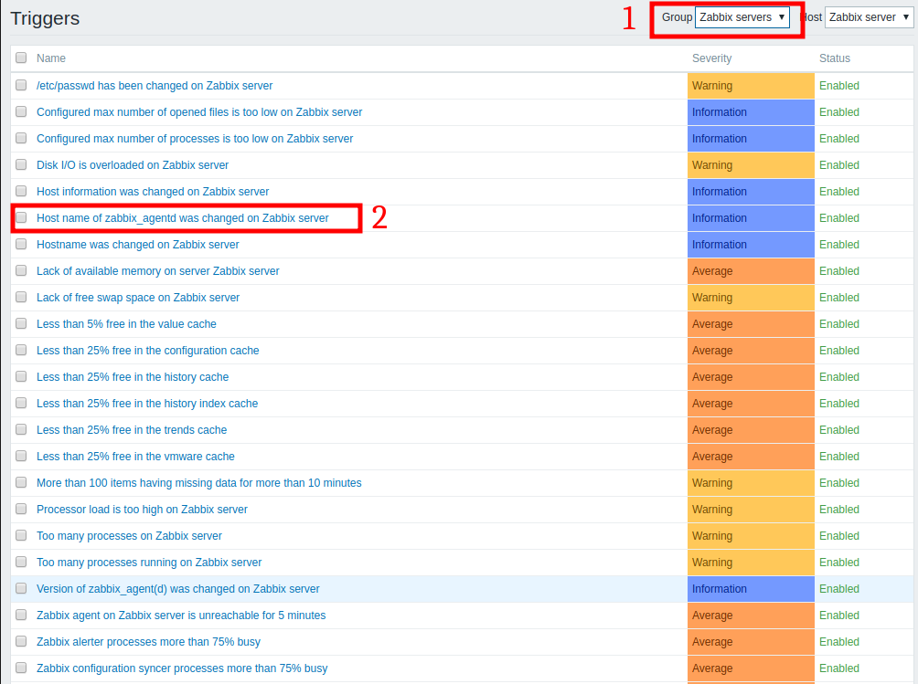The width and height of the screenshot is (918, 684).
Task: Click Information severity of Version of zabbix_agent(d)
Action: pos(751,589)
